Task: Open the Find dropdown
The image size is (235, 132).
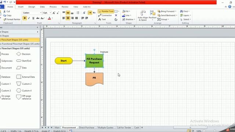Action: [184, 11]
